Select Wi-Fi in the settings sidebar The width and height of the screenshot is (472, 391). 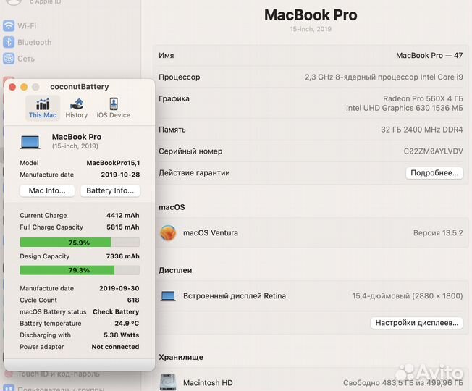[20, 26]
